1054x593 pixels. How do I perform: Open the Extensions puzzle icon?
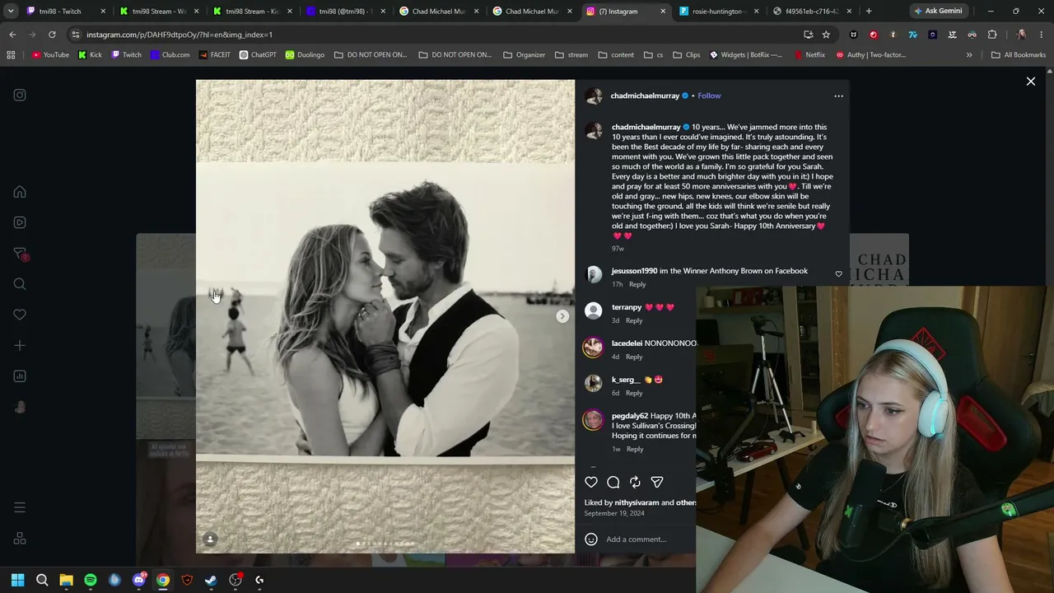(991, 35)
